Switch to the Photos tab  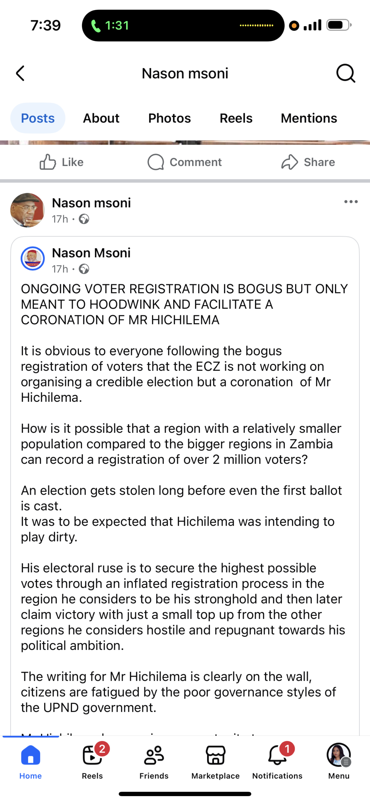(169, 118)
